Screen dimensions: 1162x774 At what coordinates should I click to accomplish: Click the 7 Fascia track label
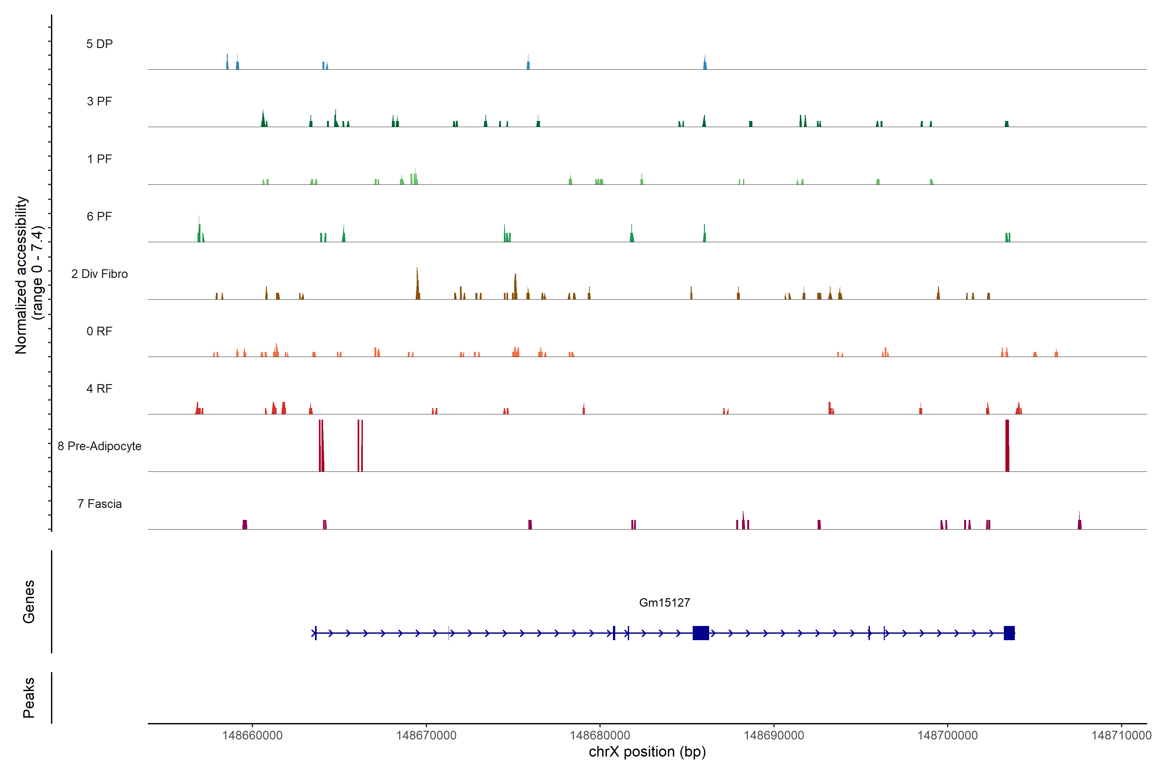[99, 503]
